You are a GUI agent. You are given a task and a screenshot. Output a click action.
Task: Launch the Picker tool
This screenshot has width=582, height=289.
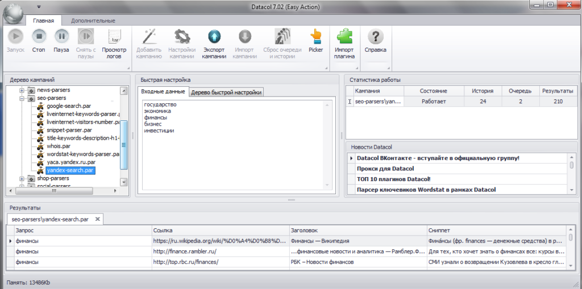point(315,36)
